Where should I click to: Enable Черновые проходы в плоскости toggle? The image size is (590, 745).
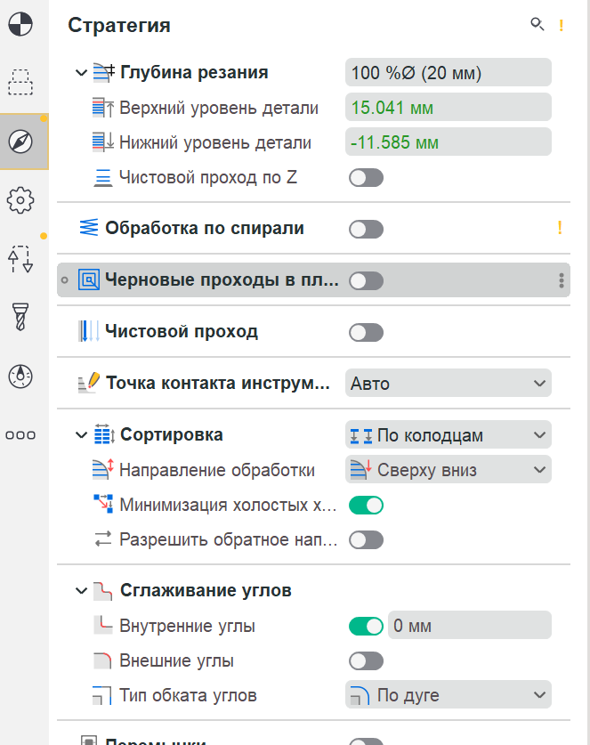pos(366,280)
